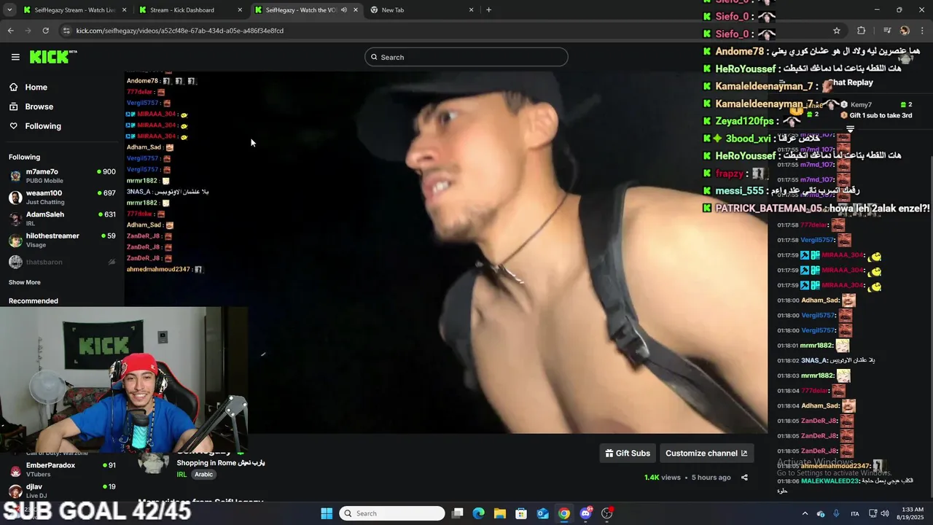Click the green KICK logo
933x525 pixels.
[53, 57]
